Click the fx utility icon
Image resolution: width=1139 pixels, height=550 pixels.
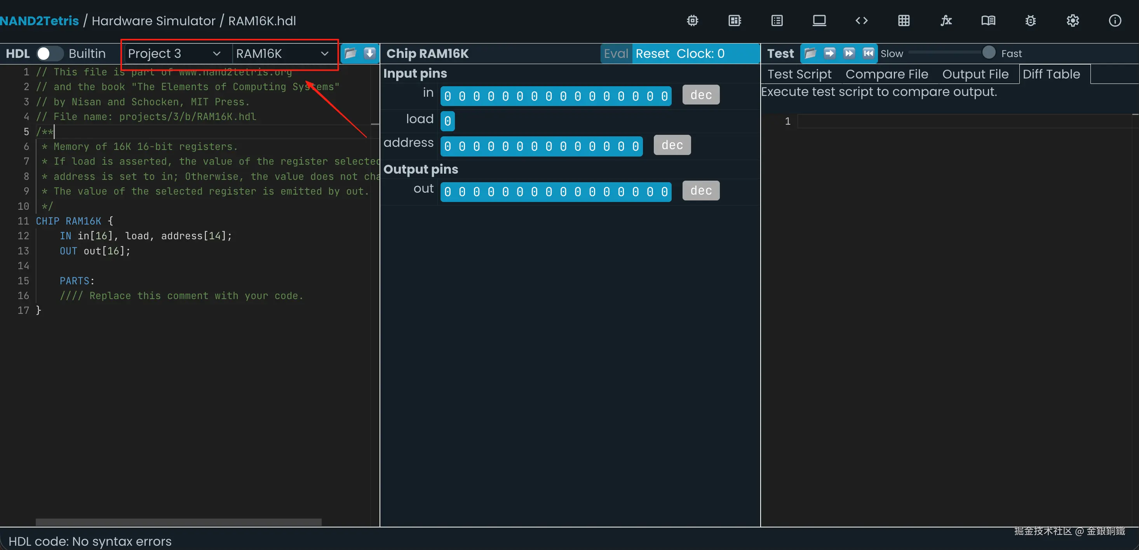(x=946, y=21)
